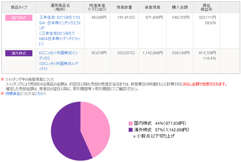The width and height of the screenshot is (241, 162).
Task: Select the 資産残高 column header
Action: point(152,8)
